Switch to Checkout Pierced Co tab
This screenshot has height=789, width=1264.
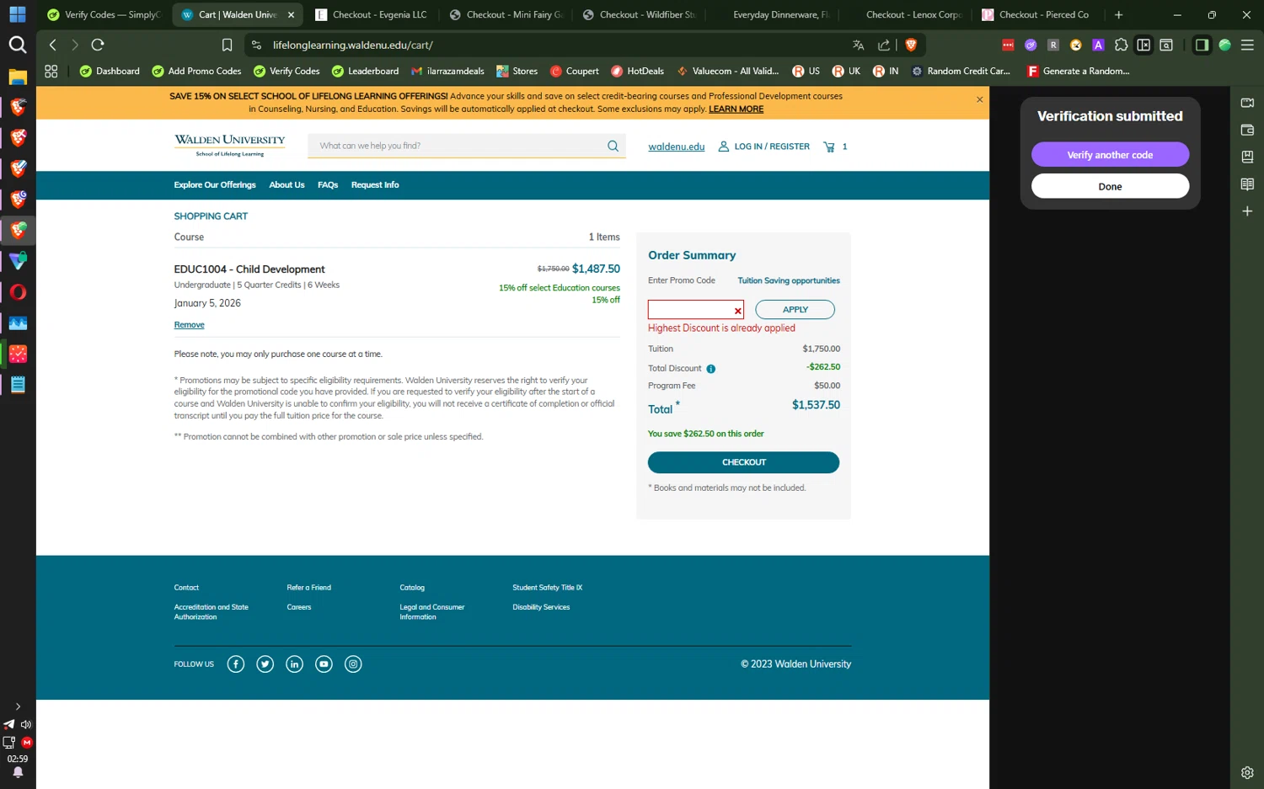click(1039, 14)
